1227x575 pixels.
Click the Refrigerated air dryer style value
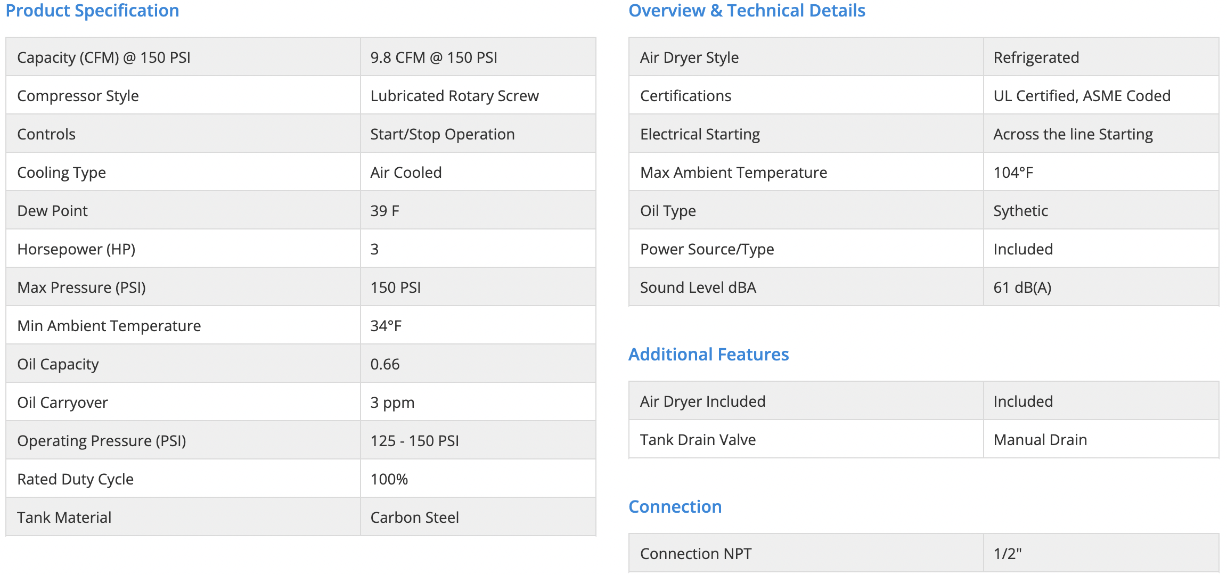pos(1036,57)
